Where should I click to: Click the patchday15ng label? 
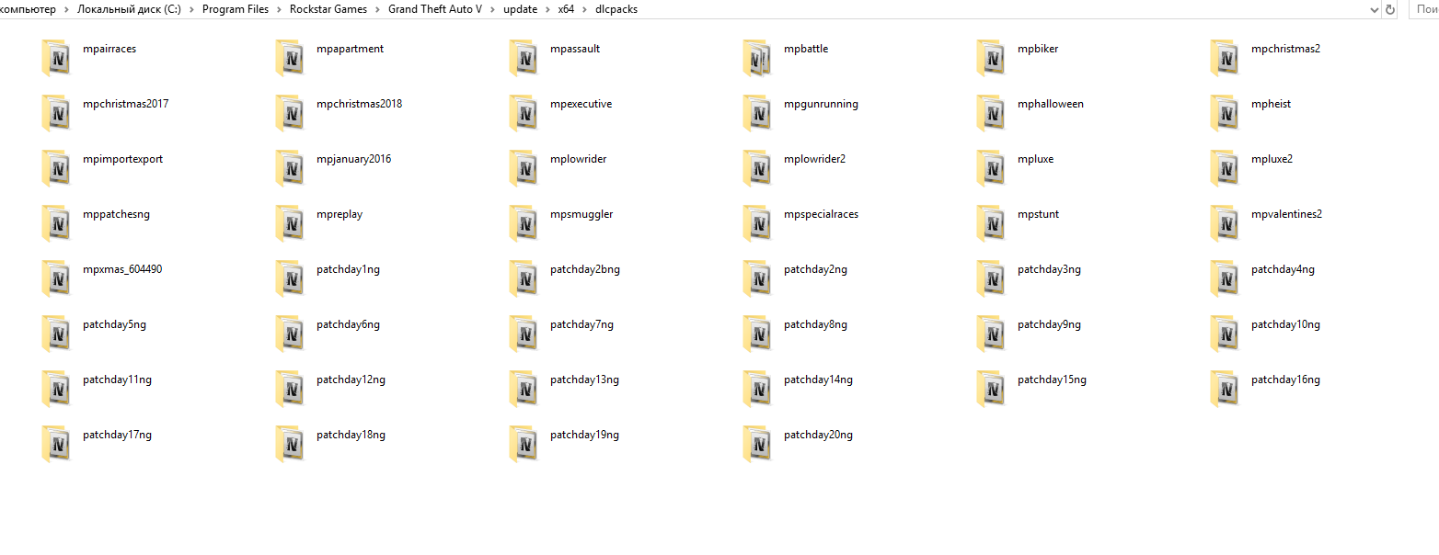[x=1052, y=379]
